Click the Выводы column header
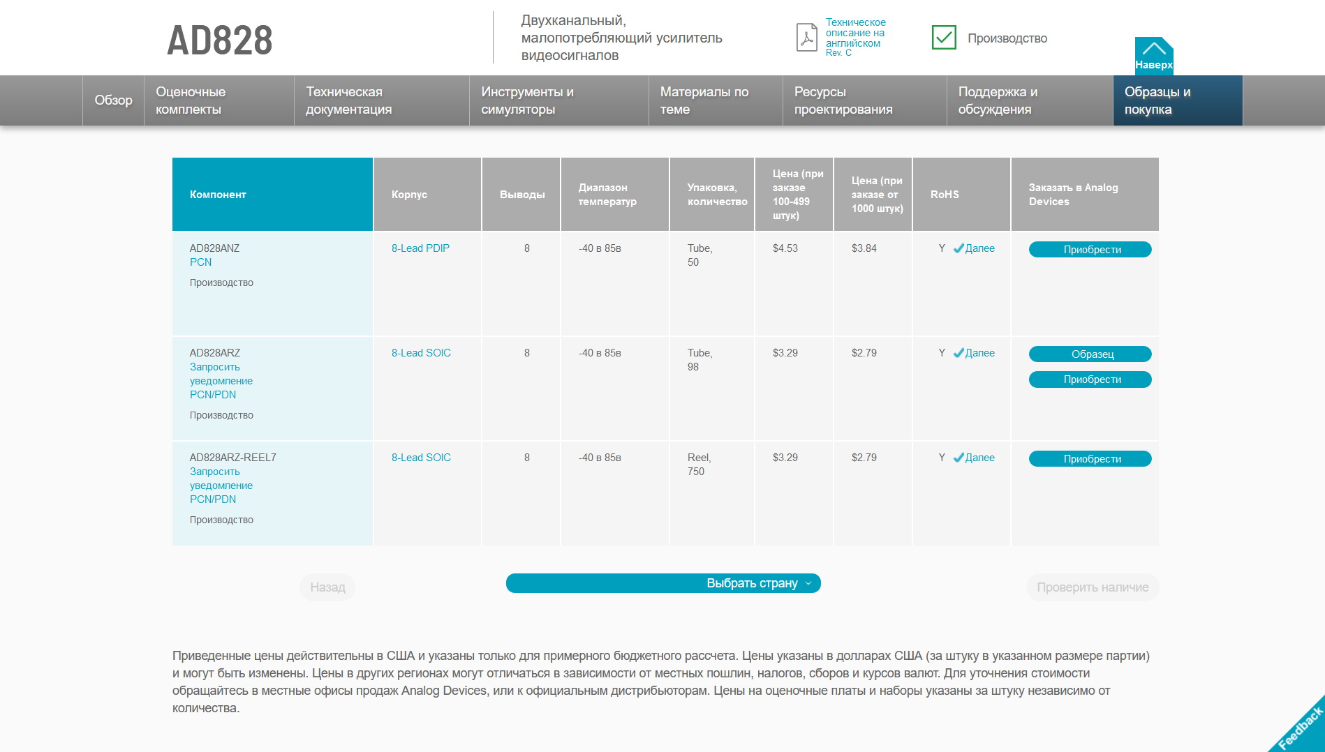 click(x=521, y=195)
